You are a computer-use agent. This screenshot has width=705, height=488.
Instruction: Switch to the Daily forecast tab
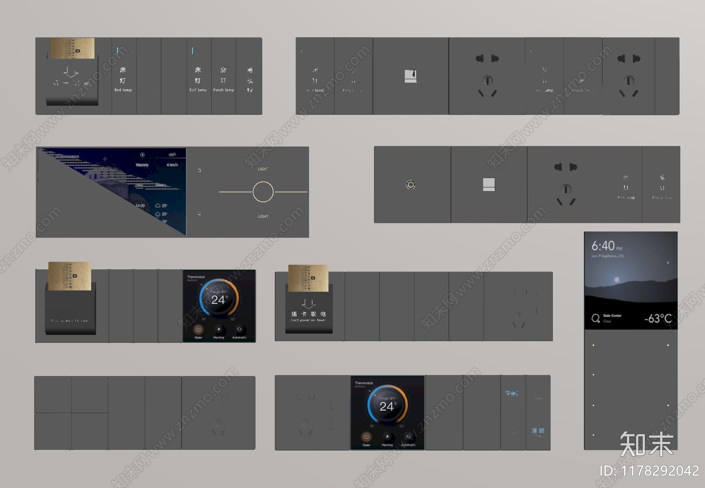[x=139, y=185]
